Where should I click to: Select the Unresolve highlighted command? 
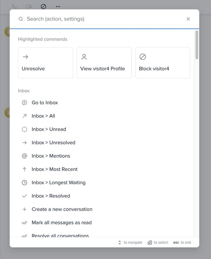click(45, 63)
